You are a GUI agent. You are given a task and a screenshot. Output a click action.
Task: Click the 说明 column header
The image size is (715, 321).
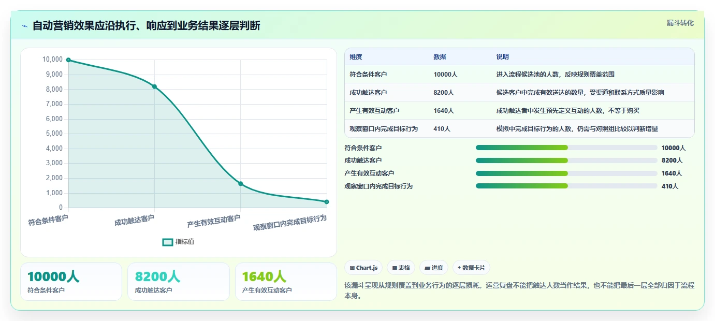pos(503,57)
